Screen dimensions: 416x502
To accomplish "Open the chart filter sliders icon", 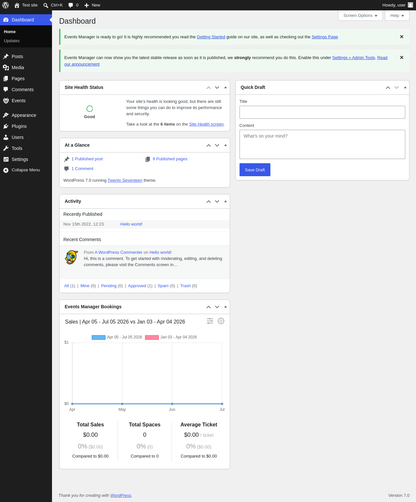I will tap(210, 321).
